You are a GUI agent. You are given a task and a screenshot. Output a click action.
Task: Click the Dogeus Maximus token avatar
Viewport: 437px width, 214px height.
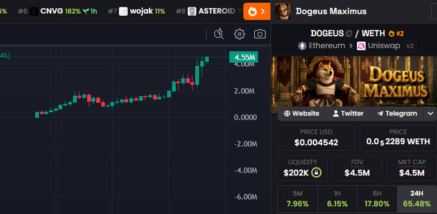coord(283,11)
